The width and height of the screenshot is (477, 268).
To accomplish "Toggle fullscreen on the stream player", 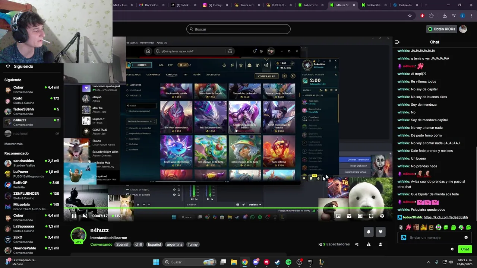I will 371,216.
